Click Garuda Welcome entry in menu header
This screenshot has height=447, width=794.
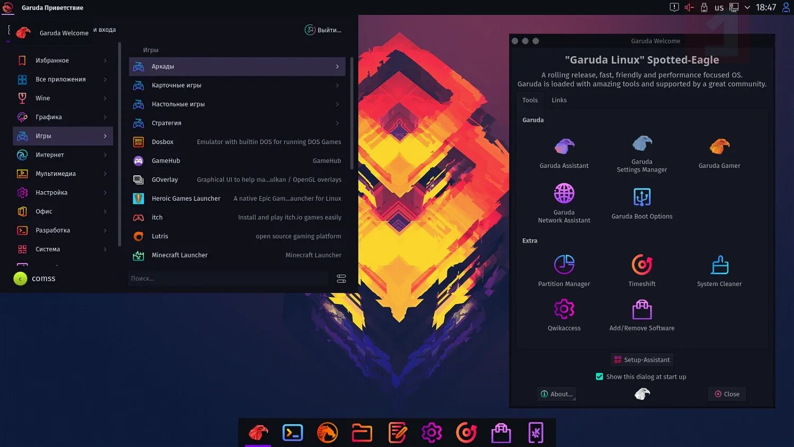coord(52,33)
